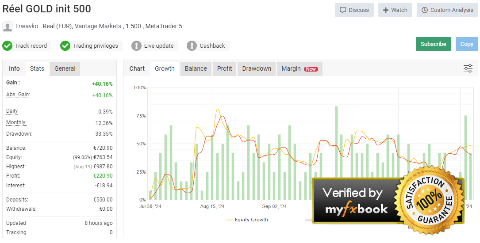The image size is (480, 243).
Task: Click the Equity value €763.54
Action: point(103,157)
